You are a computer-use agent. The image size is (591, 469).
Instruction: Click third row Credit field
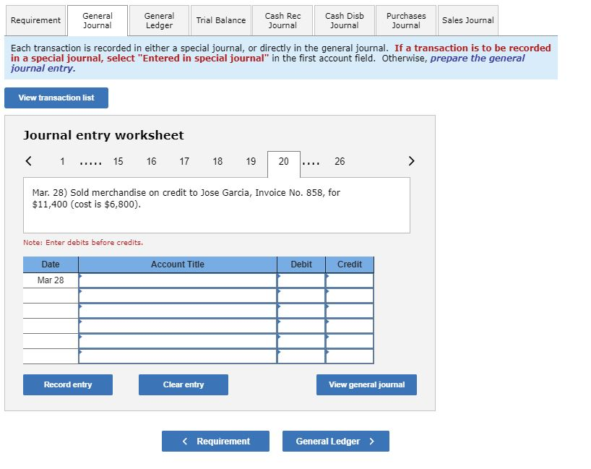pos(350,311)
